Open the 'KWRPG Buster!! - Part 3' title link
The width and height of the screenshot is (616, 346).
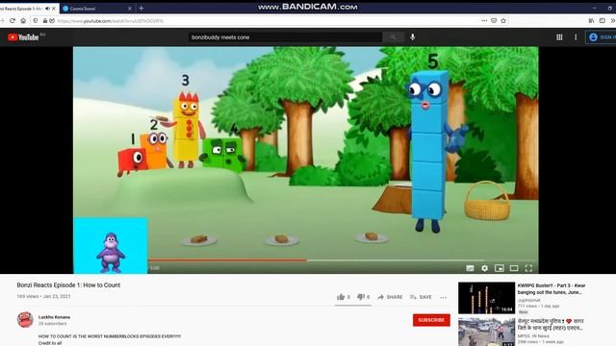pyautogui.click(x=552, y=288)
